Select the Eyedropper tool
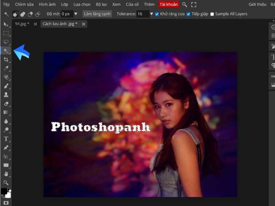The height and width of the screenshot is (206, 275). pyautogui.click(x=6, y=68)
